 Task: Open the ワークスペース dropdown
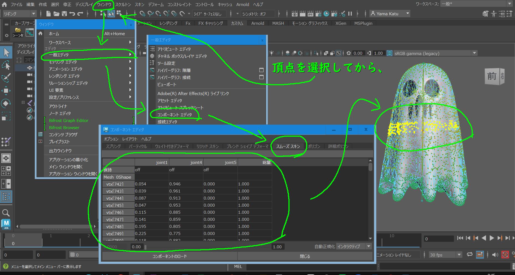tap(477, 4)
